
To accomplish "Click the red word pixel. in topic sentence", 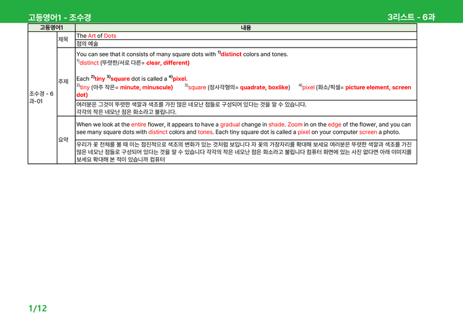I will click(180, 79).
